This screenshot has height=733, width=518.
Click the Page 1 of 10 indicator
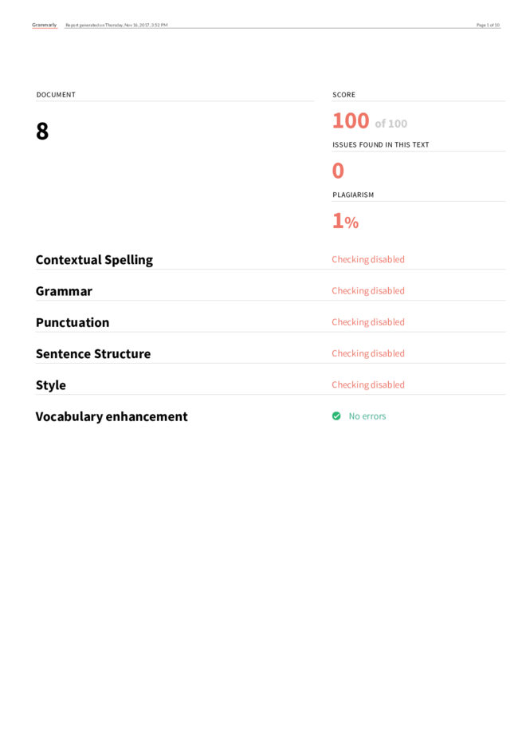point(488,26)
